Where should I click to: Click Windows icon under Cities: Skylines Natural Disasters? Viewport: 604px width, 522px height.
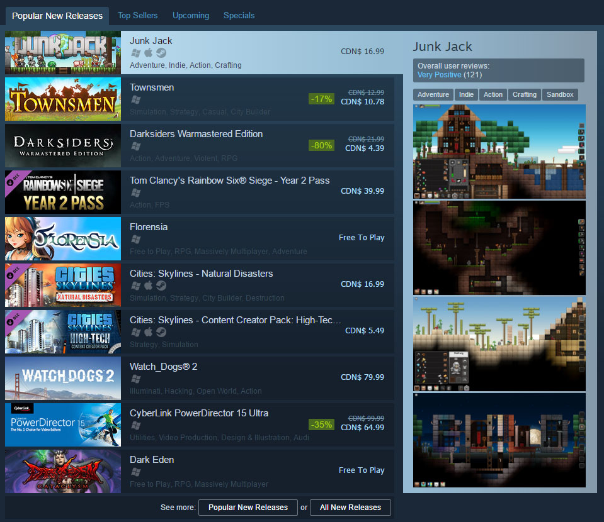[135, 286]
